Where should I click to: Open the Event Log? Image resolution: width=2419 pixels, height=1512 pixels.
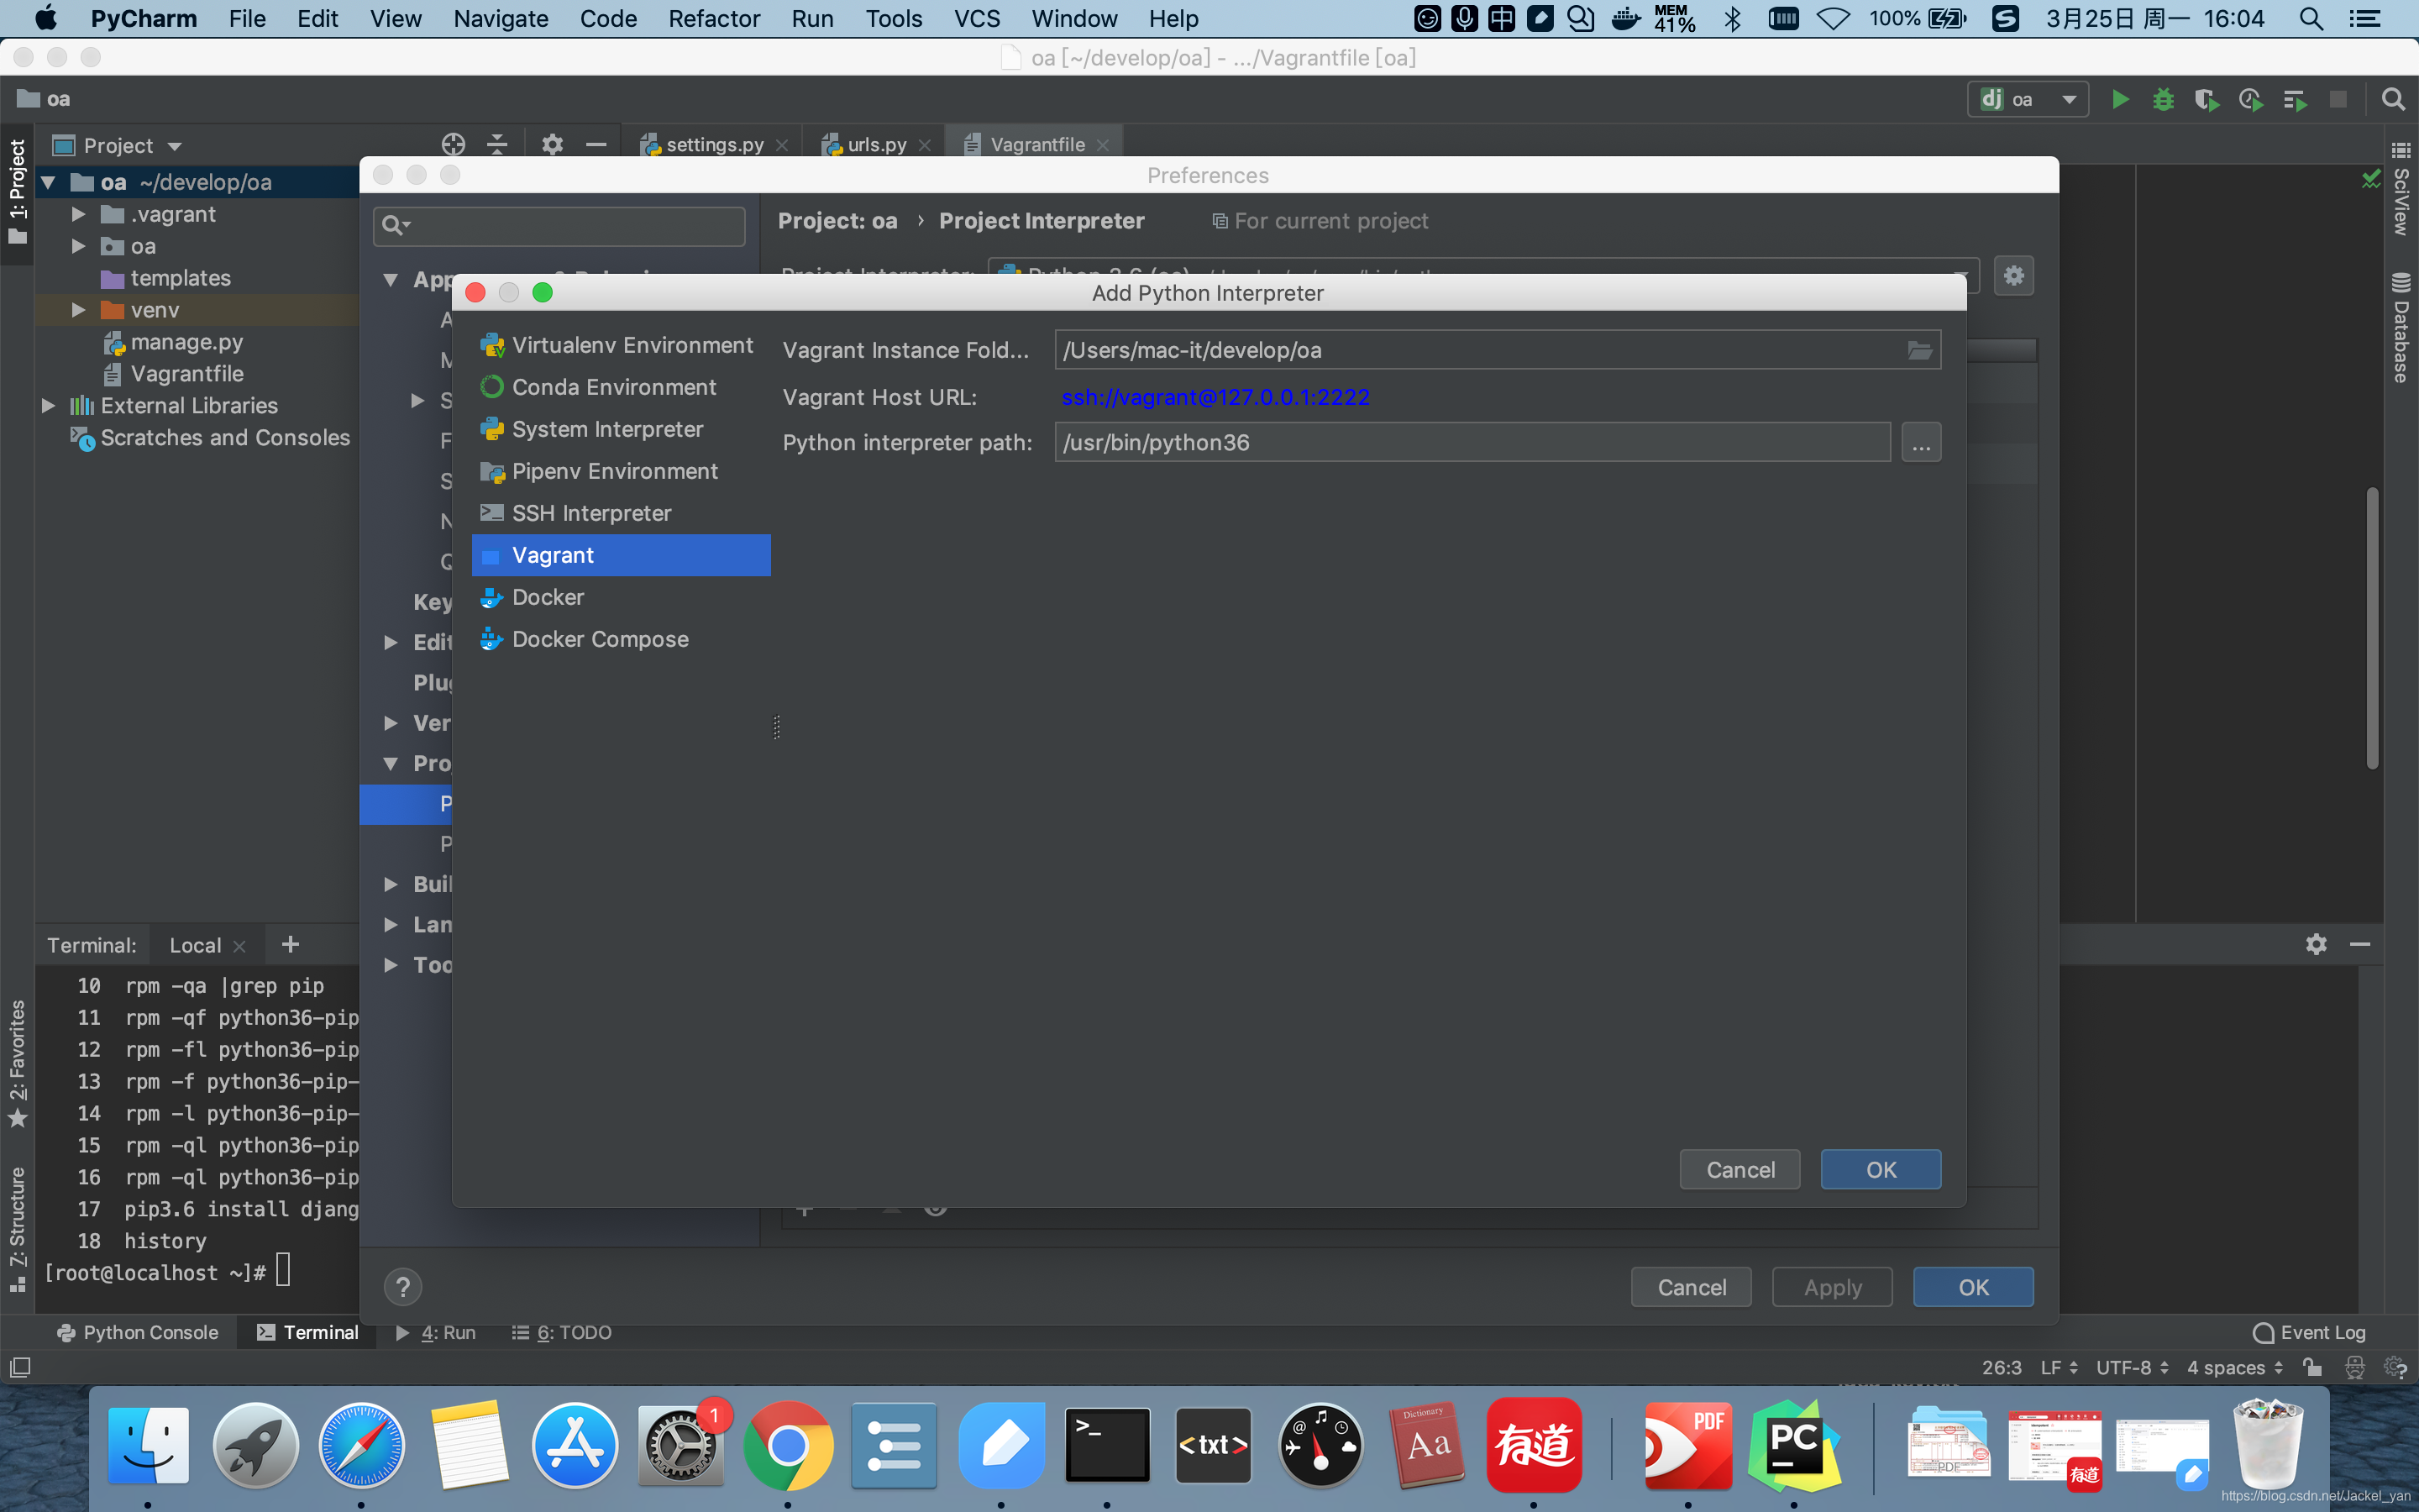pyautogui.click(x=2309, y=1332)
